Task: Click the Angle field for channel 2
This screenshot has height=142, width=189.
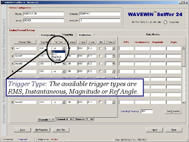Action: 174,56
